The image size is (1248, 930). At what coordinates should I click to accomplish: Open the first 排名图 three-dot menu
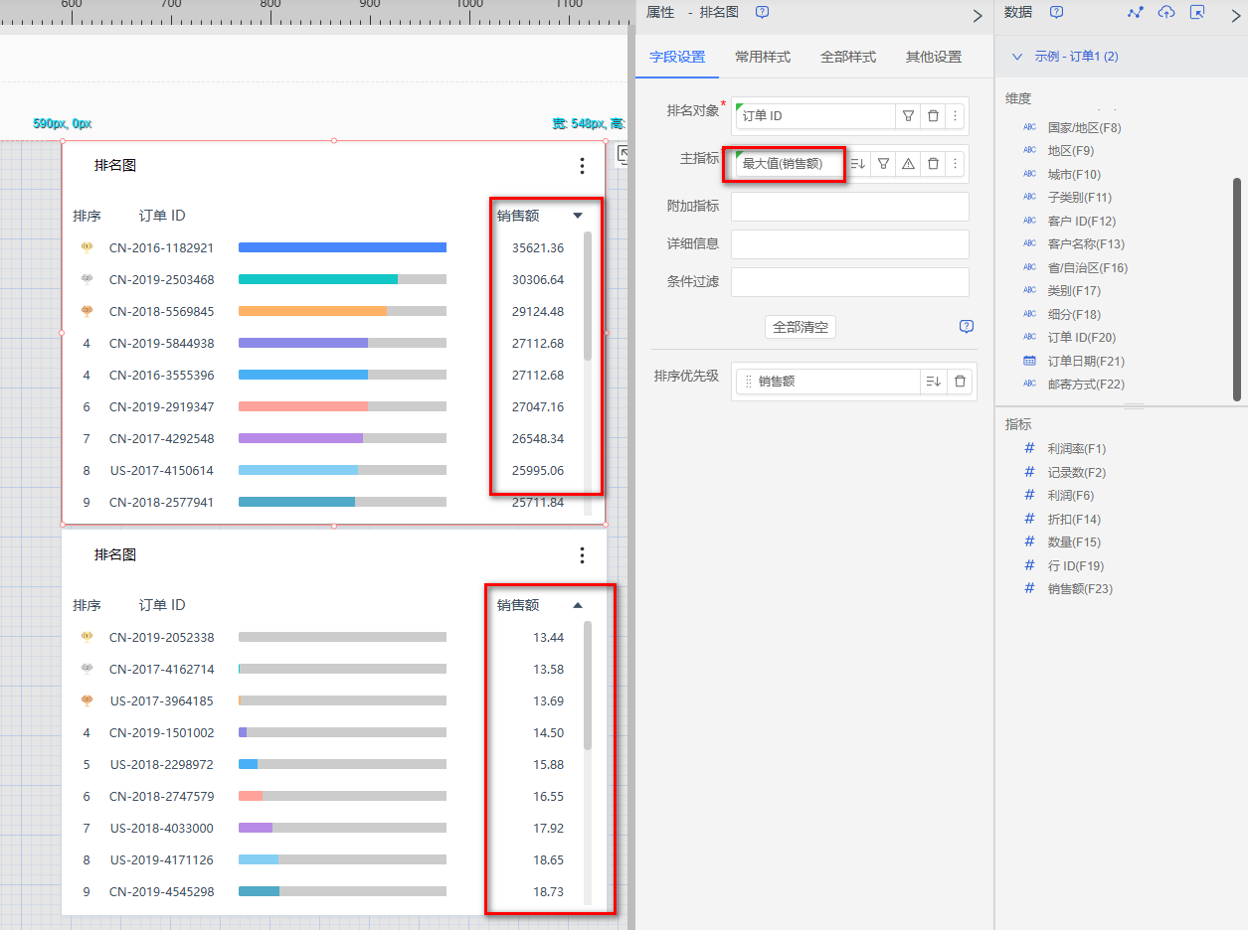pyautogui.click(x=583, y=166)
